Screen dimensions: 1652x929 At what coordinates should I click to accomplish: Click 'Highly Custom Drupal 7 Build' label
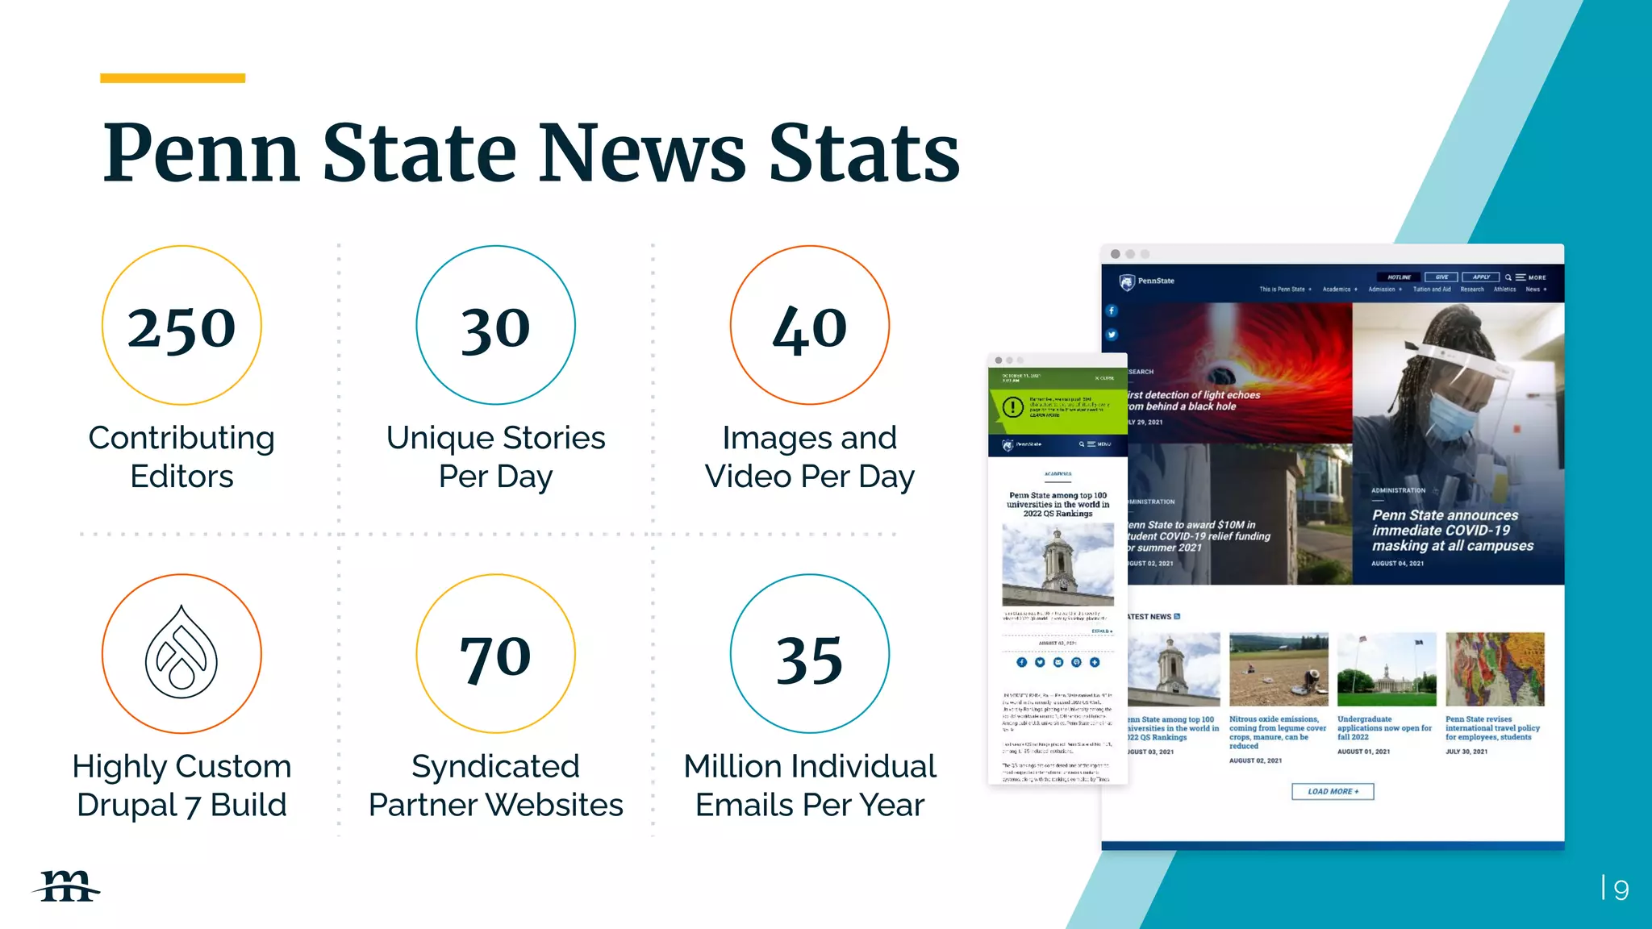181,785
